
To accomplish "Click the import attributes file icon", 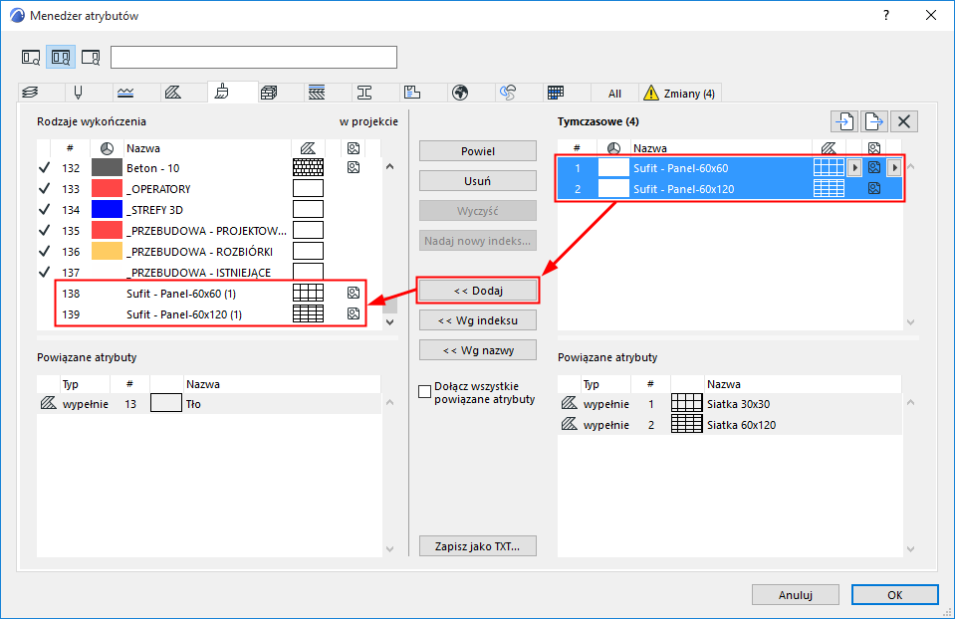I will [x=844, y=121].
